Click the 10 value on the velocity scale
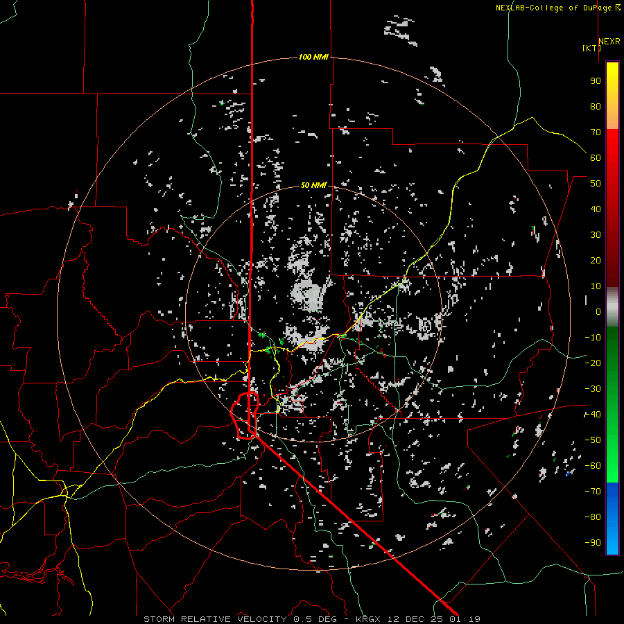Image resolution: width=624 pixels, height=624 pixels. (596, 286)
